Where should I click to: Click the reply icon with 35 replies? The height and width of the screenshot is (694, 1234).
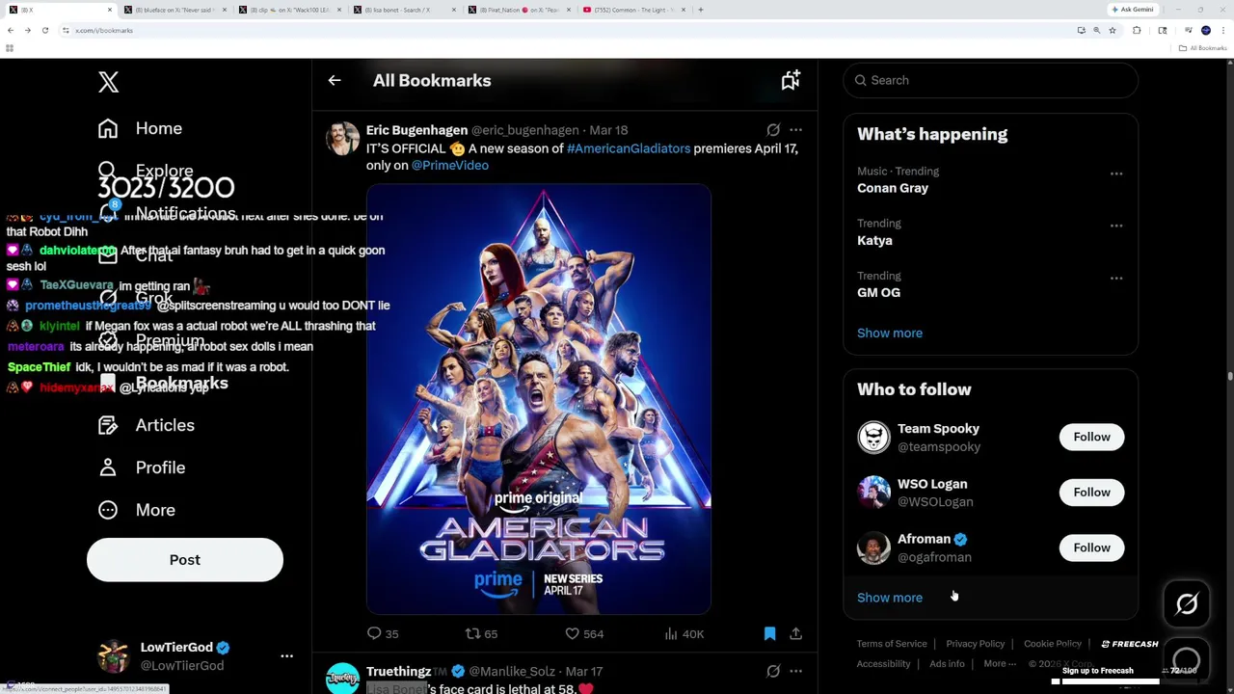[x=374, y=633]
